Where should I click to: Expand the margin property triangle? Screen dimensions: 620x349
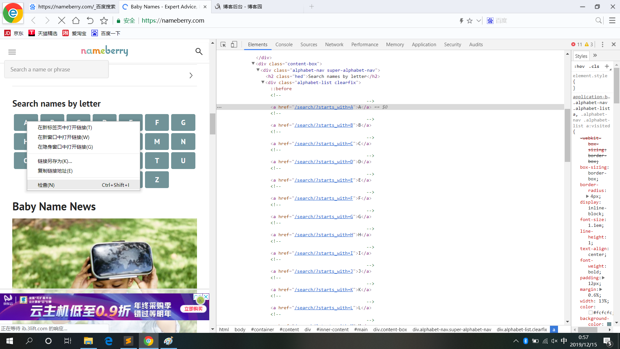[x=601, y=289]
